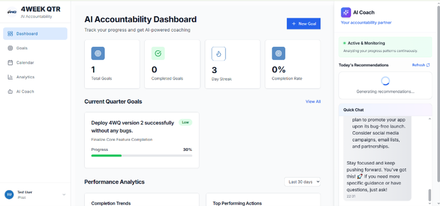
Task: Click the Performance Analytics heading
Action: [x=115, y=182]
